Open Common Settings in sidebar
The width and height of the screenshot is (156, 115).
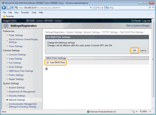pyautogui.click(x=17, y=54)
